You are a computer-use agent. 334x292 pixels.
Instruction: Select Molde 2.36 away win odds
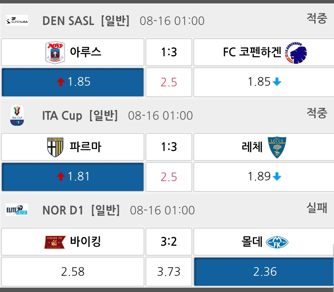265,271
